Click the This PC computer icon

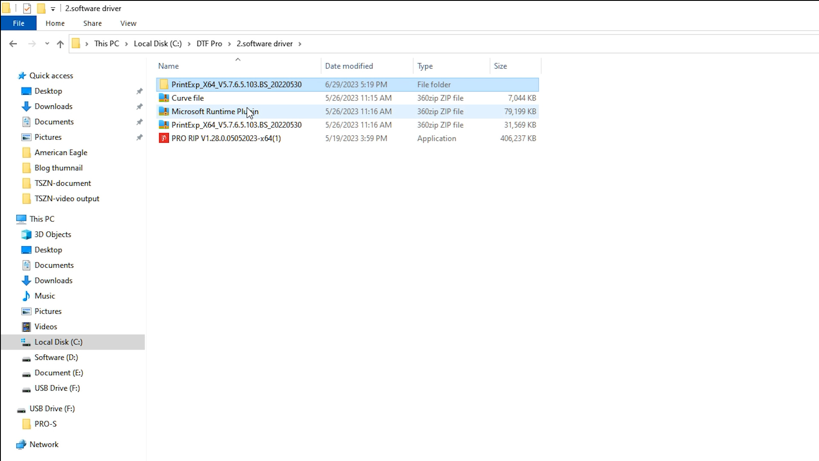pyautogui.click(x=21, y=219)
